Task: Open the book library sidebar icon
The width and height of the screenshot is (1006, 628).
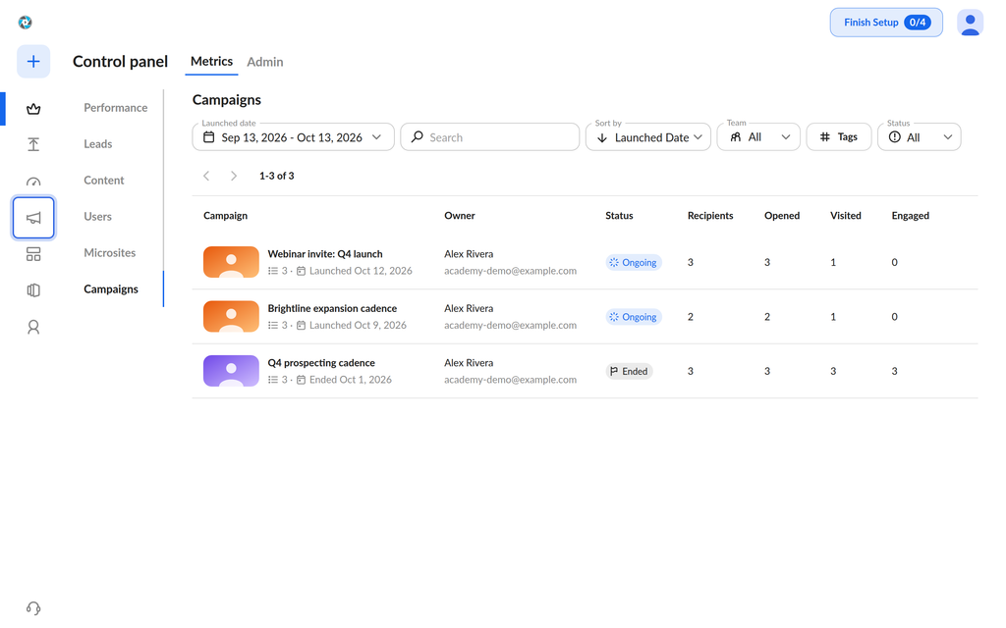Action: pyautogui.click(x=33, y=290)
